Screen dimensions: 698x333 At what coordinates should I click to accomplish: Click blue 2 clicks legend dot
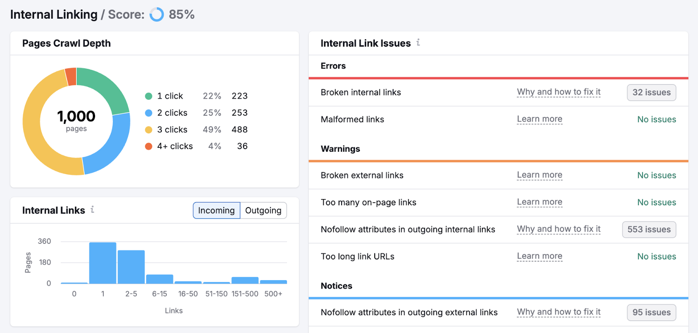point(148,113)
